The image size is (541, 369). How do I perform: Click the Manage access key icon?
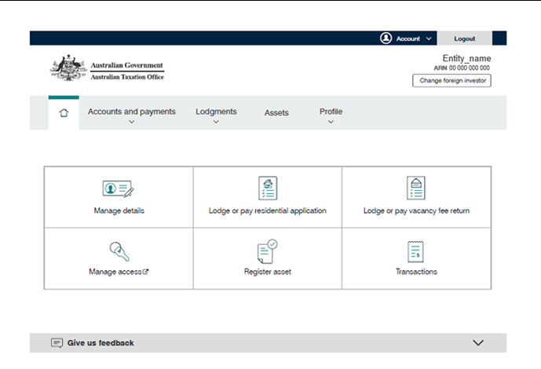click(x=119, y=251)
